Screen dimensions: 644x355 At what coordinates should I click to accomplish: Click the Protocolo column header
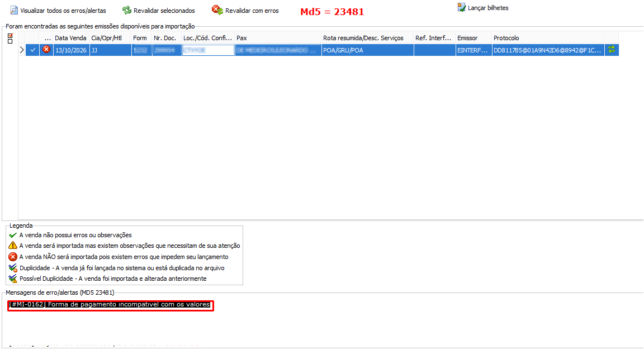548,38
